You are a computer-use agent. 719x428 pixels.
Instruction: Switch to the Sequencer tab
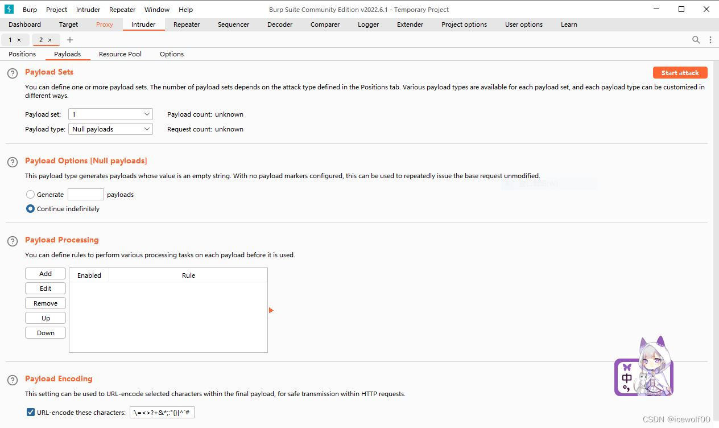(x=233, y=24)
